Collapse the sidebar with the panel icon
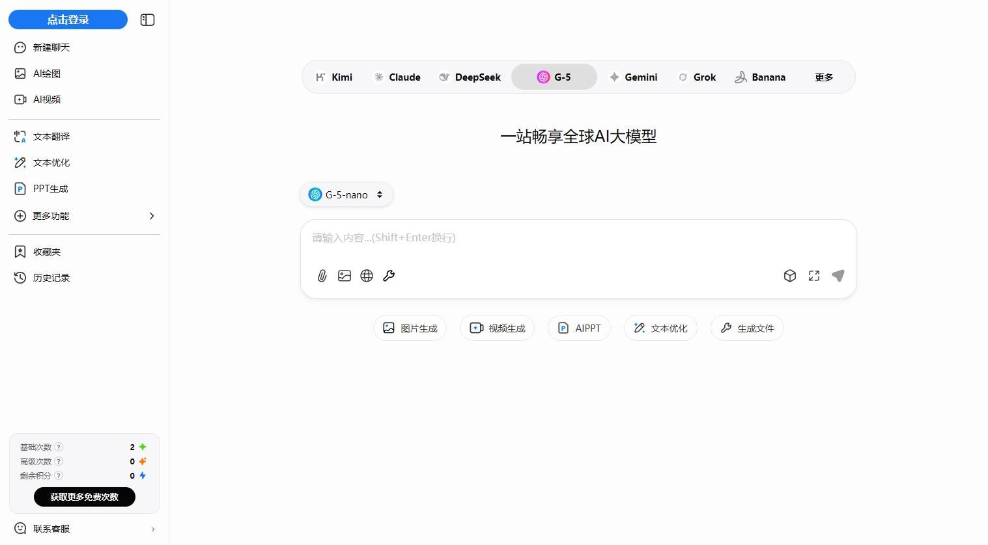 148,20
